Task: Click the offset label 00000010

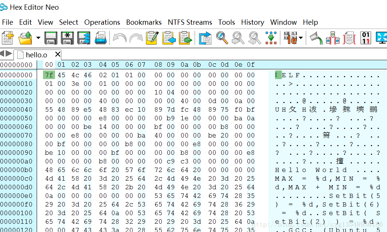Action: [x=16, y=84]
